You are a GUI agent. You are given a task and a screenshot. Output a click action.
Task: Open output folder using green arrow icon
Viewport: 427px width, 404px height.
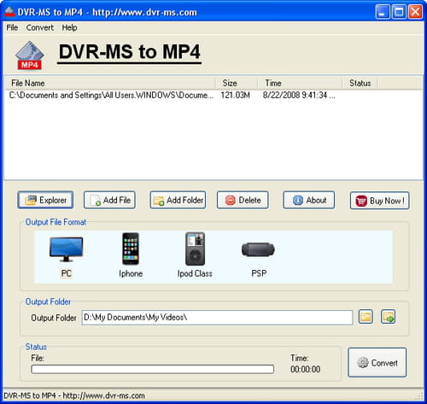tap(389, 317)
